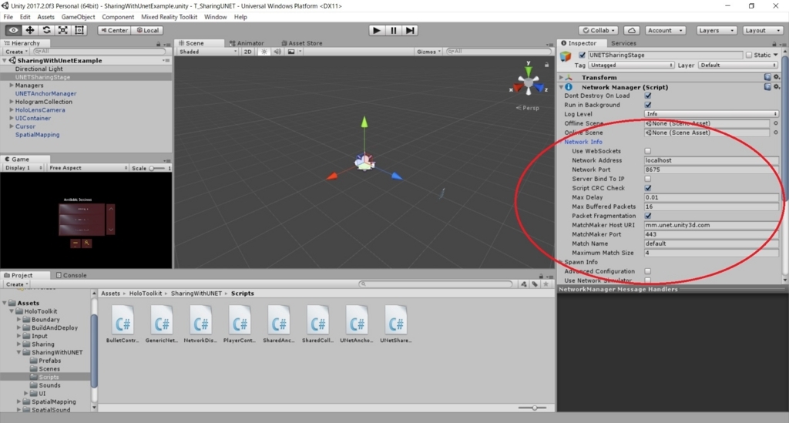Open Network Manager component gear settings
This screenshot has height=423, width=789.
(777, 87)
